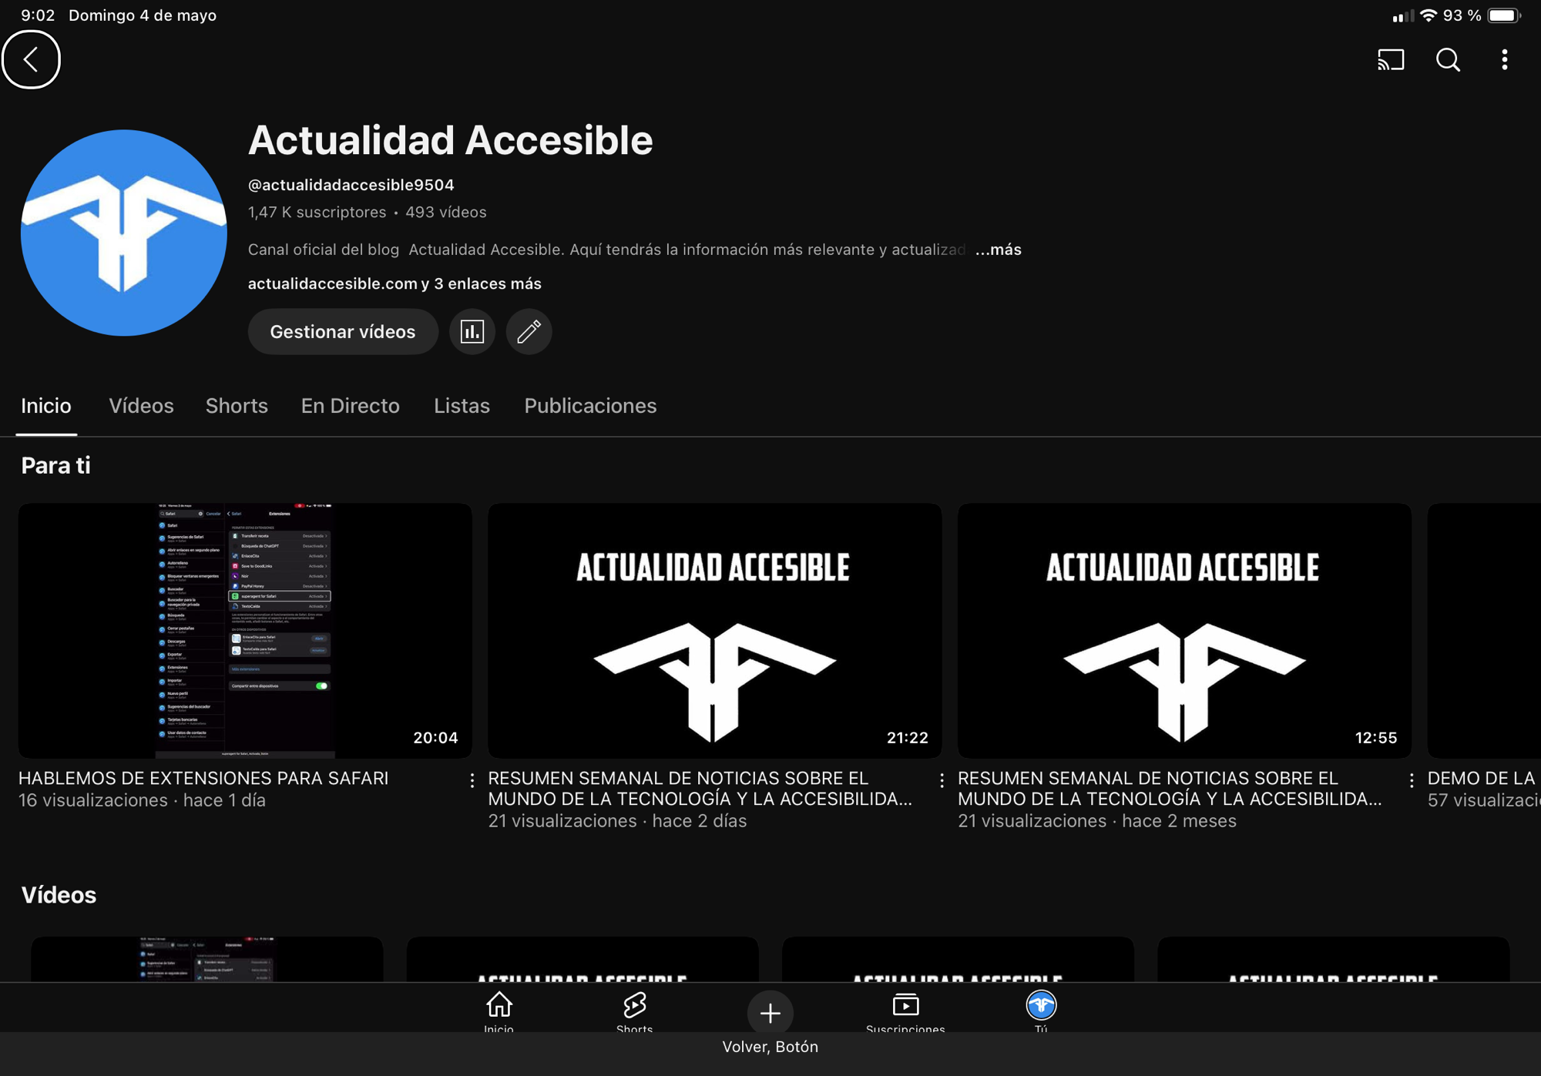Open the search magnifier icon

[1448, 59]
